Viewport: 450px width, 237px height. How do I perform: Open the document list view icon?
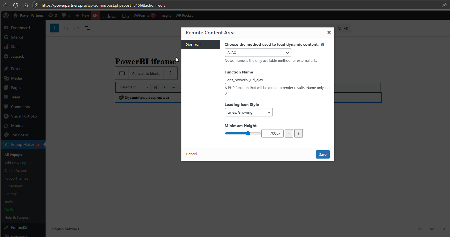(x=88, y=28)
